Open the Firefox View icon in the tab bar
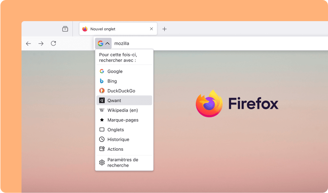Screen dimensions: 328x193 click(65, 29)
